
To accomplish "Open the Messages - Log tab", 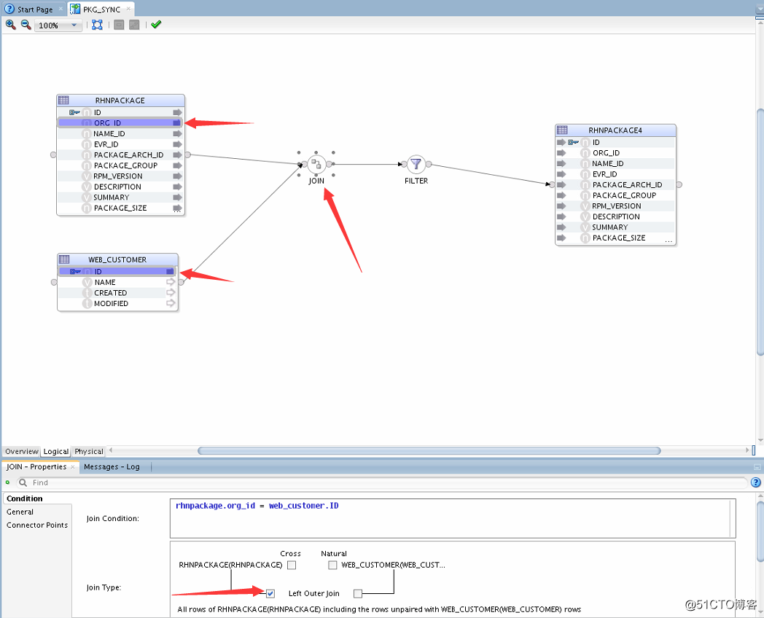I will click(112, 466).
